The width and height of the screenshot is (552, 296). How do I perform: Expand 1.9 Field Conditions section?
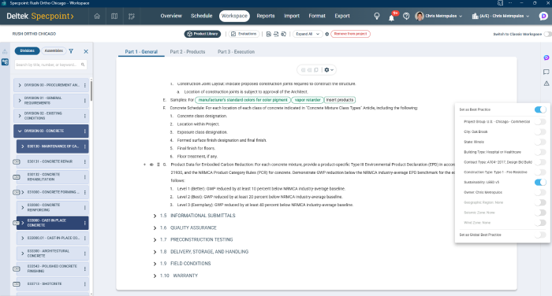tap(155, 264)
